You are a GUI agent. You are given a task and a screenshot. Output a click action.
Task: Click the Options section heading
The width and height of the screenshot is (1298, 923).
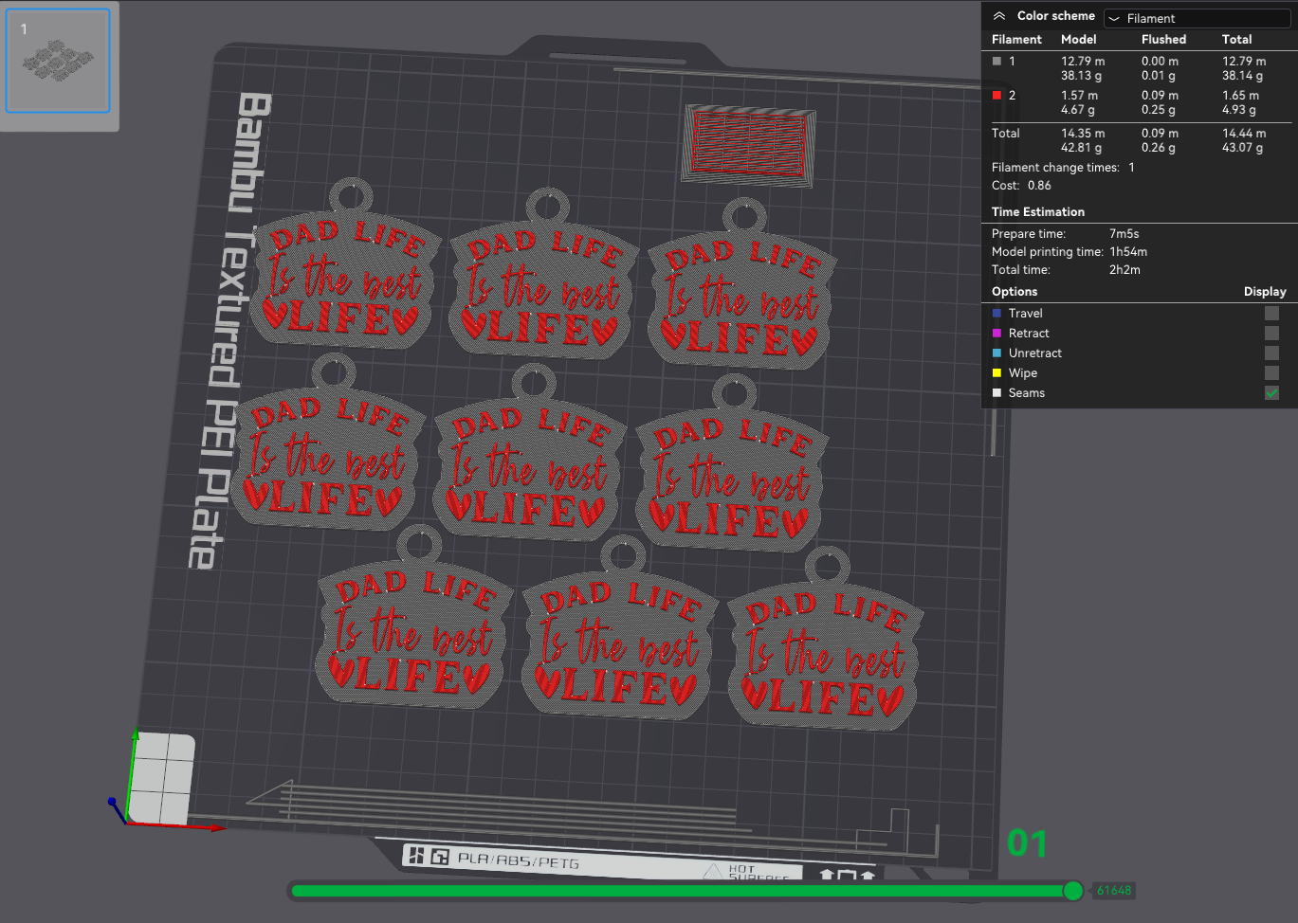point(1015,291)
